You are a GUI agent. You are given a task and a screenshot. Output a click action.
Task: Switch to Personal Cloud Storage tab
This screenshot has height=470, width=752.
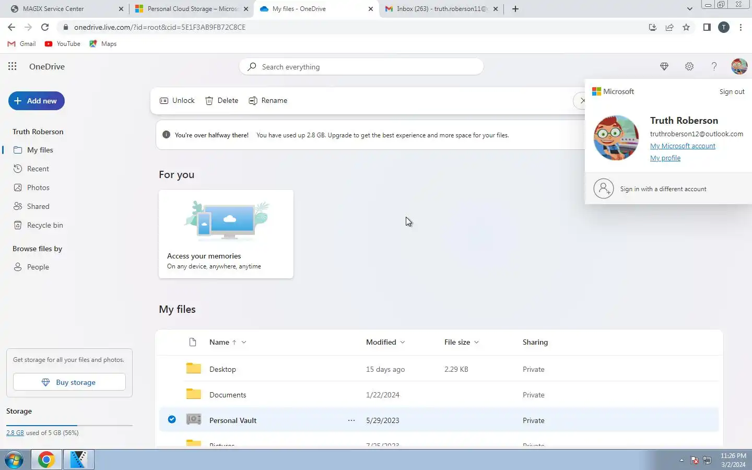click(x=191, y=9)
